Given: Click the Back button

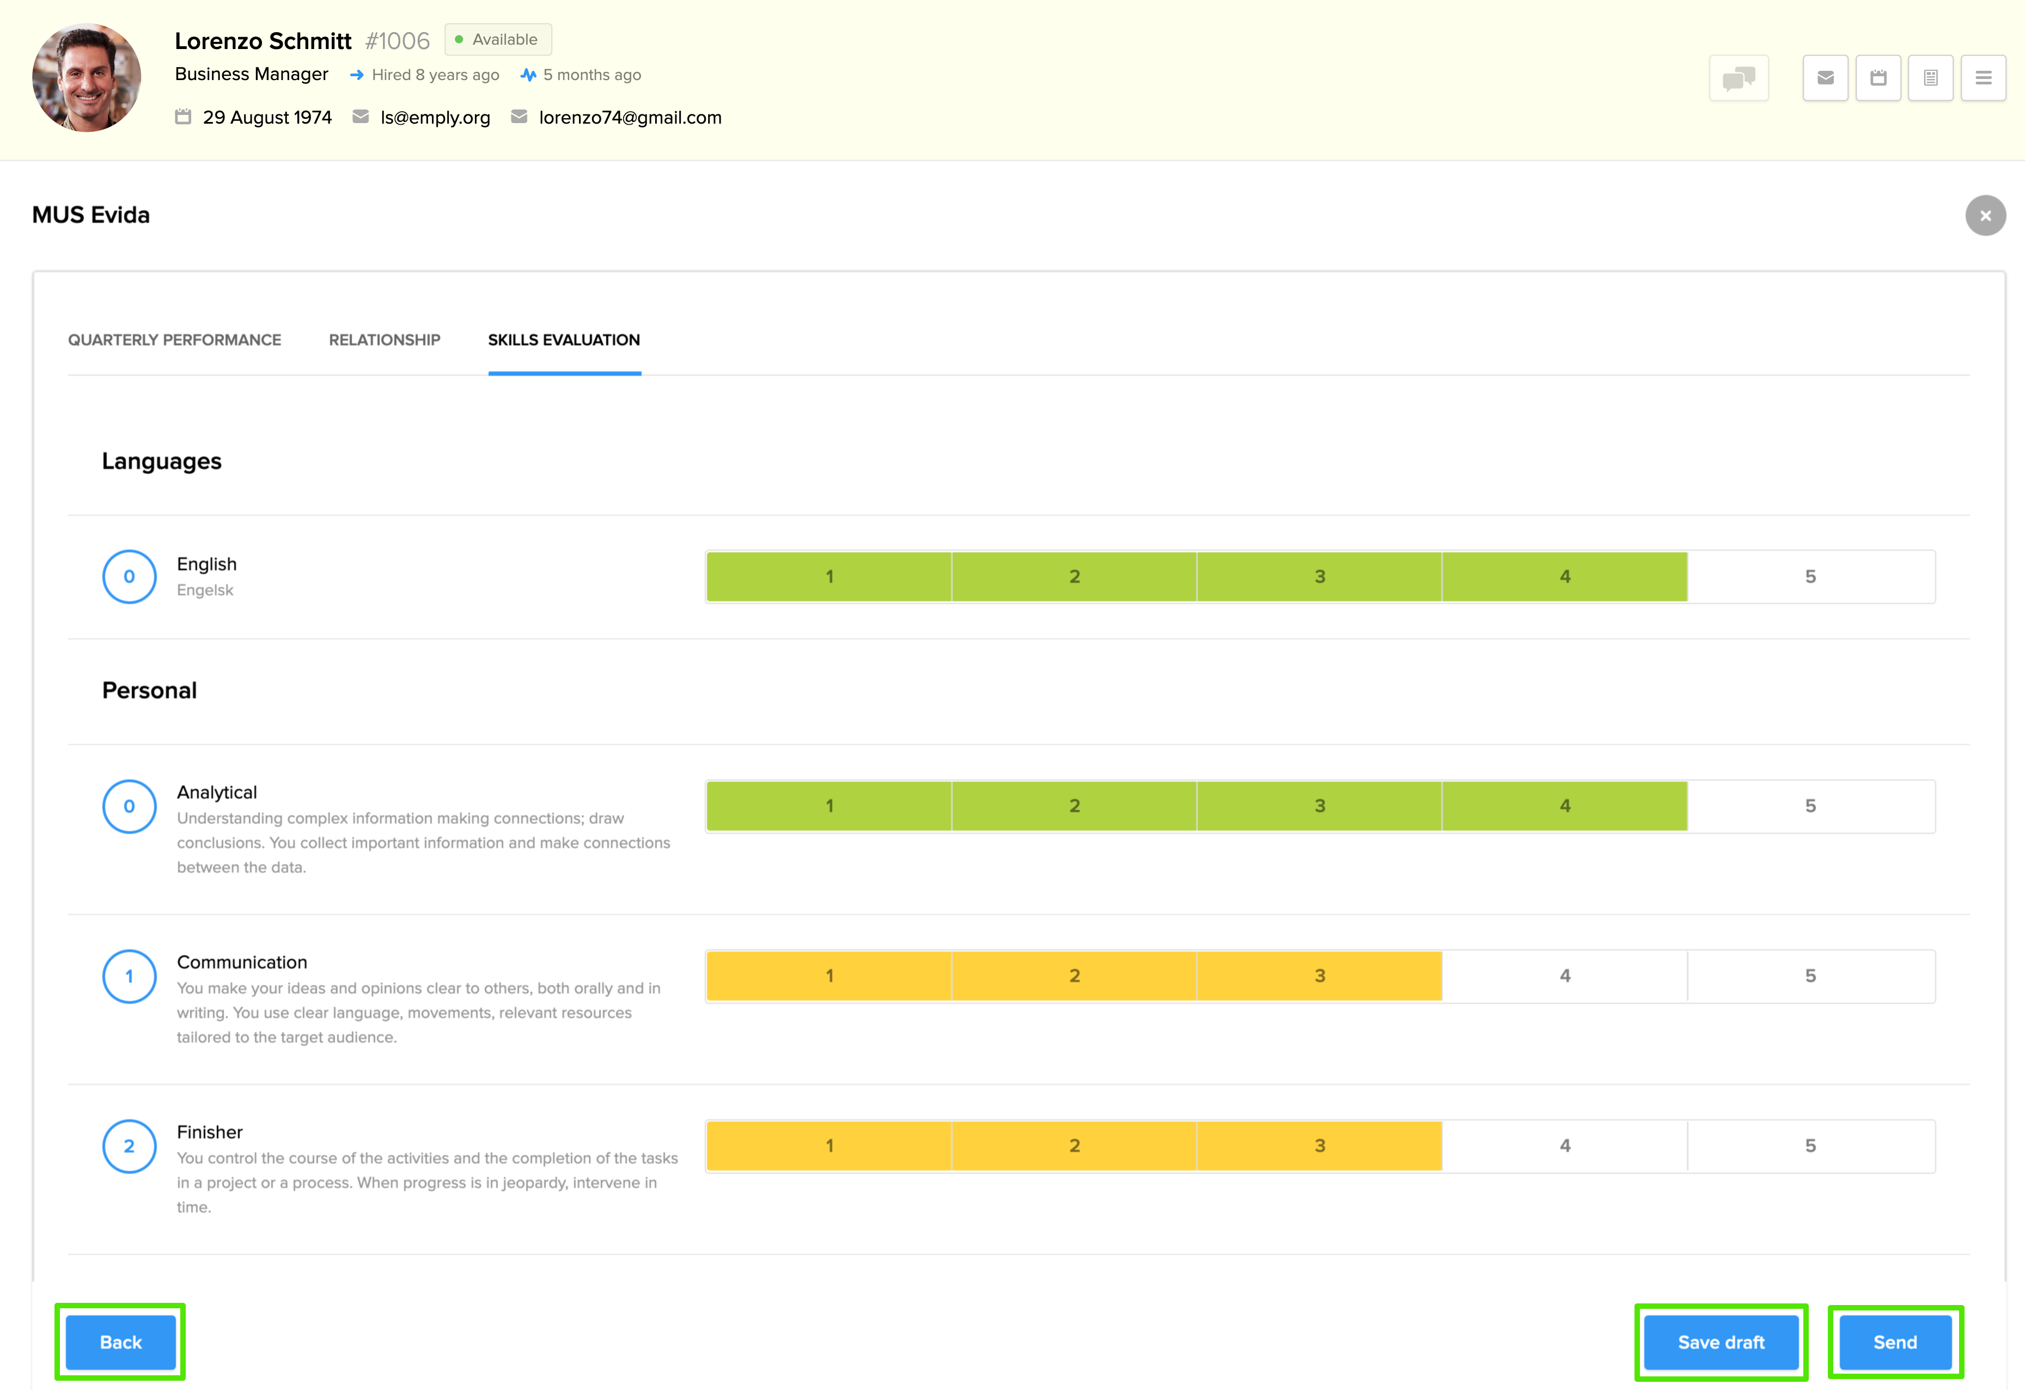Looking at the screenshot, I should [120, 1342].
